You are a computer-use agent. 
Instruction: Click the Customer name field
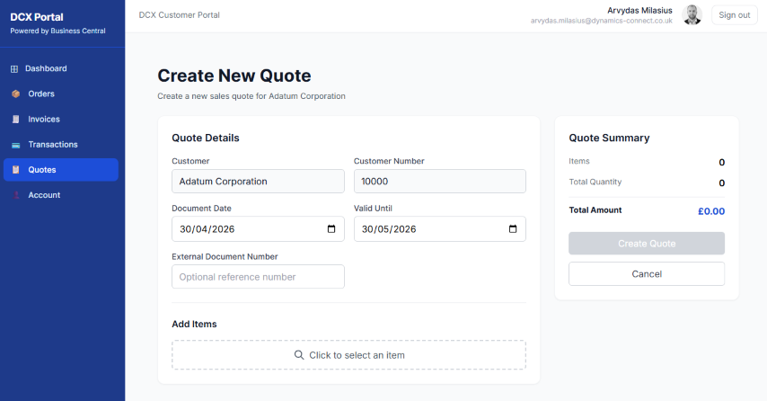click(x=258, y=181)
